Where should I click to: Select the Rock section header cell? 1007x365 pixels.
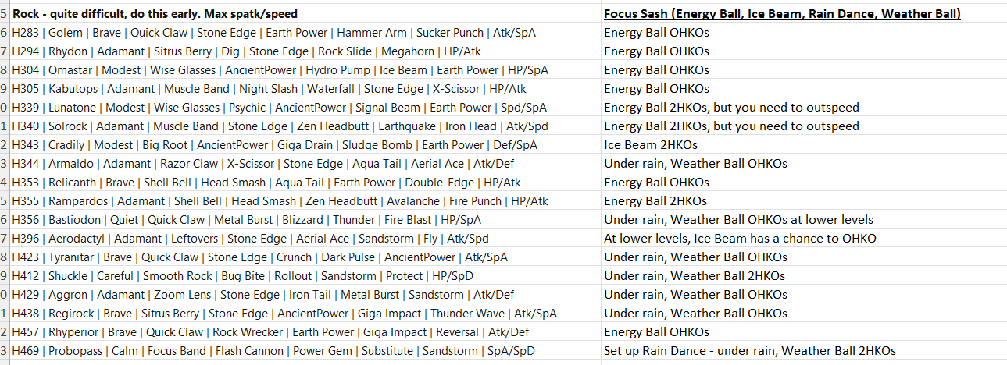pyautogui.click(x=305, y=14)
